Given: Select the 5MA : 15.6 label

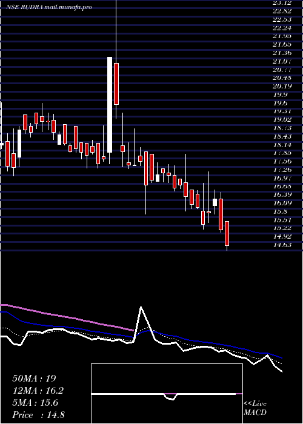Looking at the screenshot, I should click(35, 403).
